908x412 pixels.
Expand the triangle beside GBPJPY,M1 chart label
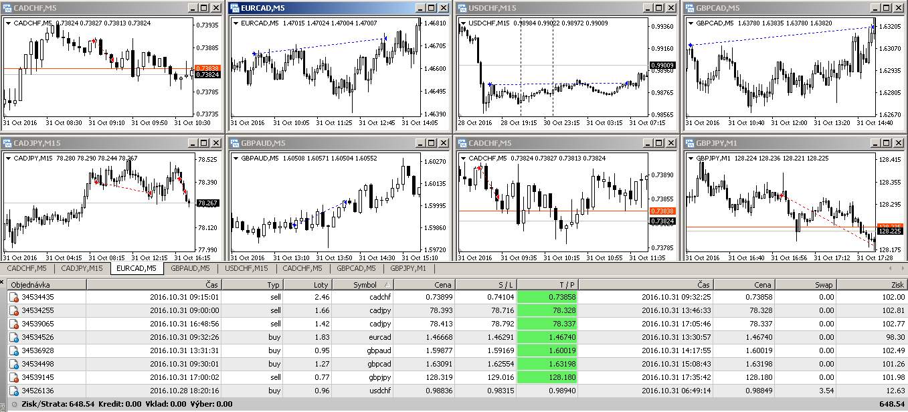click(x=691, y=158)
